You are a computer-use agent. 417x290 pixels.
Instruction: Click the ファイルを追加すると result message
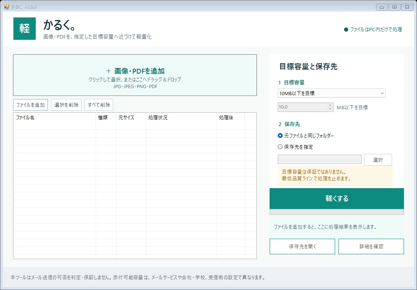coord(325,227)
